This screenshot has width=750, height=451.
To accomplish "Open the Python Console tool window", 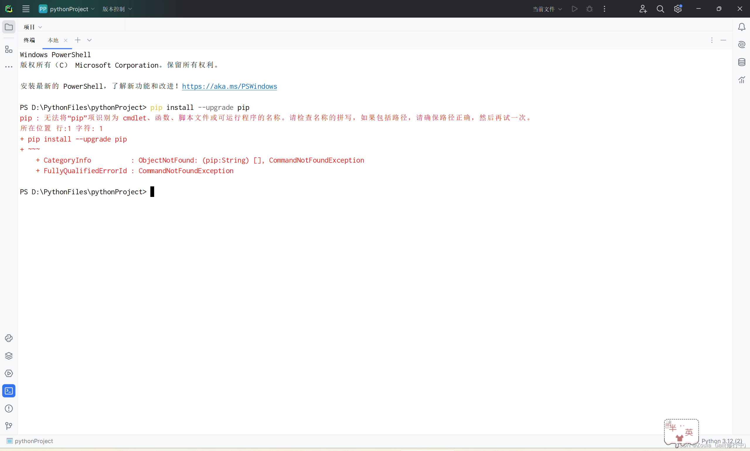I will click(x=9, y=338).
